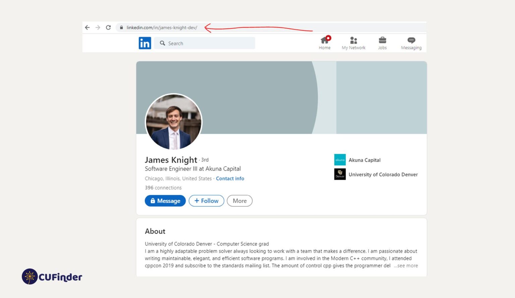Screen dimensions: 515x298
Task: Open Messaging from the nav bar
Action: click(411, 44)
